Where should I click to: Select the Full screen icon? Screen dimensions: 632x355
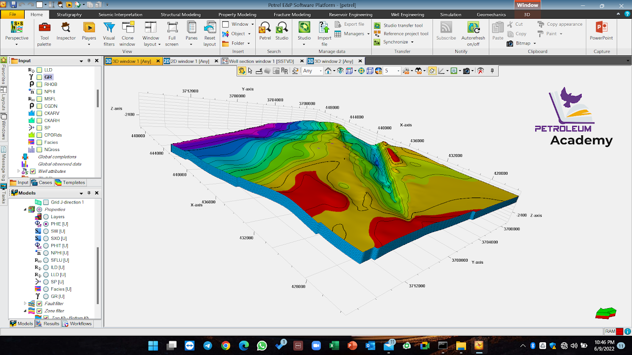point(172,34)
